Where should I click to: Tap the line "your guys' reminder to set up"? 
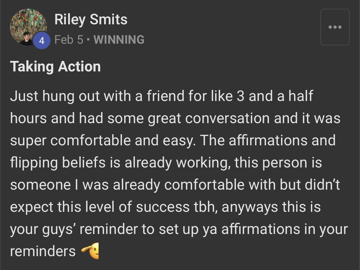click(179, 229)
